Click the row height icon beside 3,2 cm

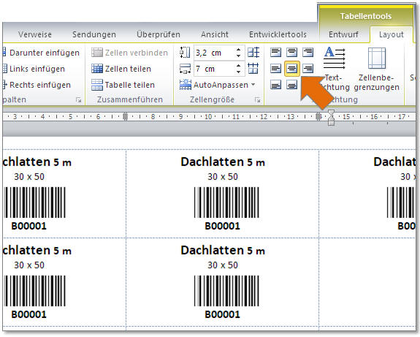185,53
